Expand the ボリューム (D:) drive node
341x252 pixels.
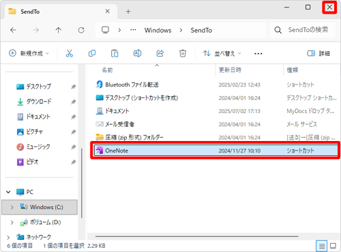point(12,223)
